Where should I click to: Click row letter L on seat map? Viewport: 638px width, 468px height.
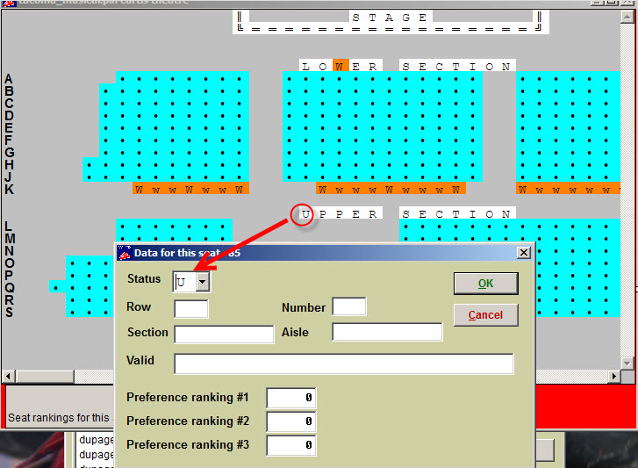[8, 227]
